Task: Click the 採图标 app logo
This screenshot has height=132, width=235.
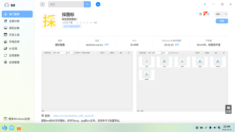Action: pos(49,21)
